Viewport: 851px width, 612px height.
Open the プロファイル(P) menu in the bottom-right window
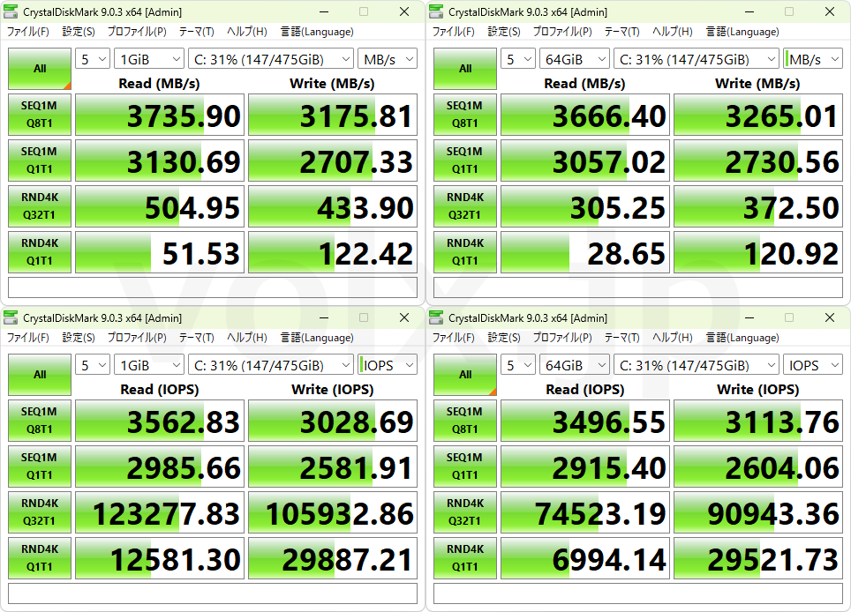(x=562, y=337)
